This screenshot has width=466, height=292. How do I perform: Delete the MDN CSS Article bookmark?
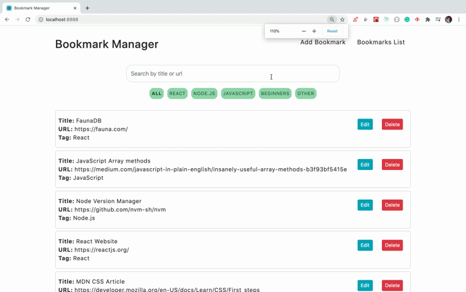pyautogui.click(x=392, y=286)
